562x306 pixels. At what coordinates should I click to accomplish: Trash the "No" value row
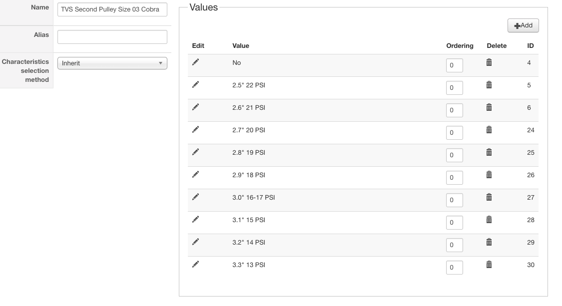tap(489, 62)
